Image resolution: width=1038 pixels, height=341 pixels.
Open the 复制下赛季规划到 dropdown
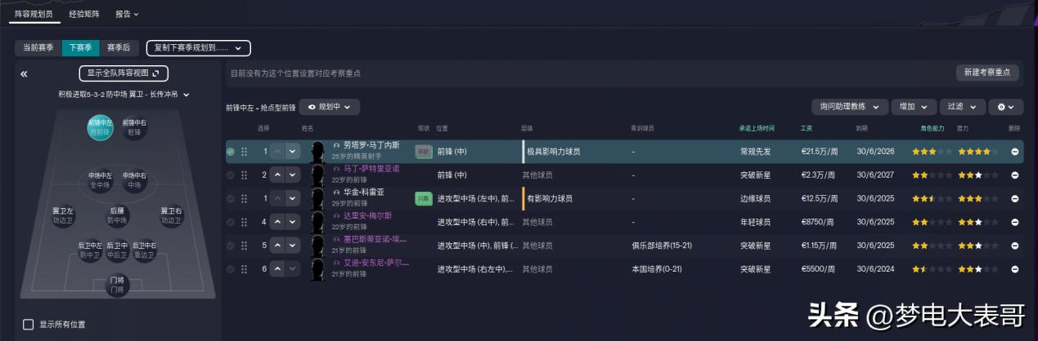pos(199,48)
